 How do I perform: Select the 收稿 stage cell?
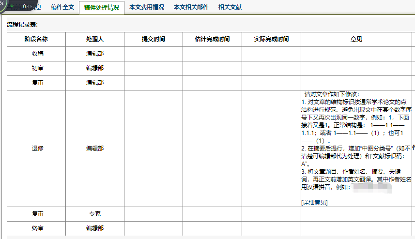click(x=36, y=54)
